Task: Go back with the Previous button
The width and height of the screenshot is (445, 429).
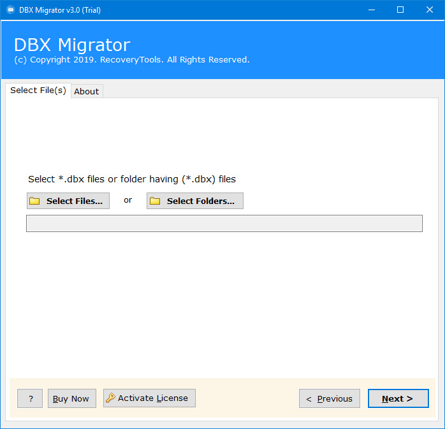Action: [x=330, y=398]
